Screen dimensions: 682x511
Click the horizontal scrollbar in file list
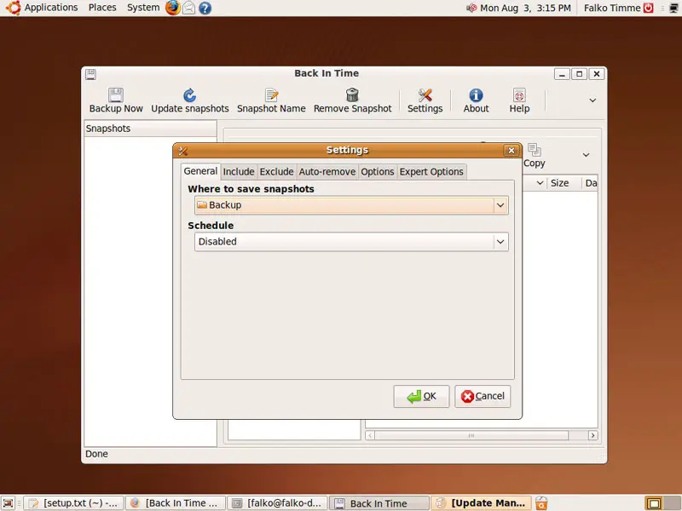pos(471,435)
